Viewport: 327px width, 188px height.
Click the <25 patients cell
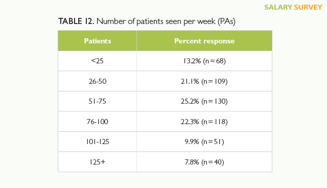[98, 61]
